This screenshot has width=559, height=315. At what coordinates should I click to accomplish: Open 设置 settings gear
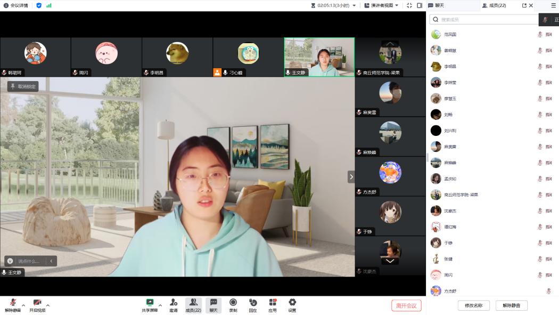pyautogui.click(x=292, y=303)
